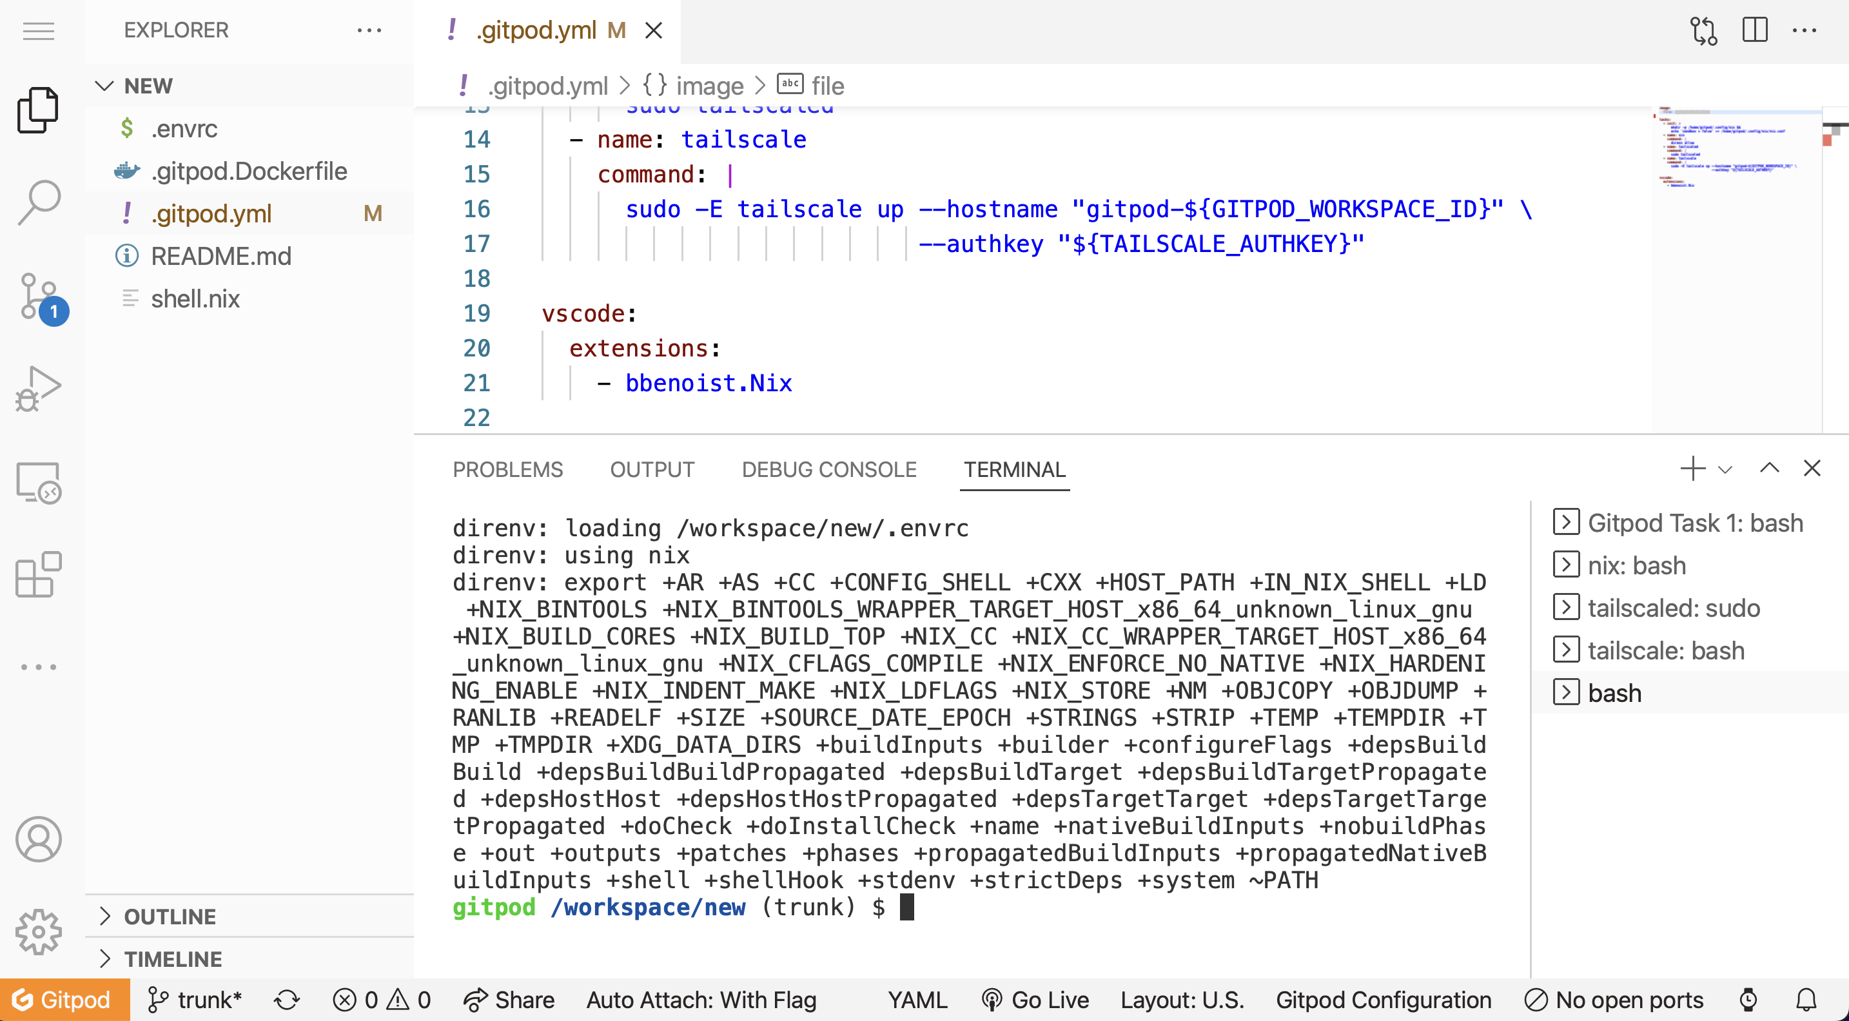1849x1021 pixels.
Task: Switch branch trunk* in status bar
Action: coord(195,1000)
